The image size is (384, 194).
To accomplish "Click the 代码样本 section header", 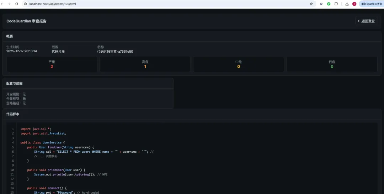I will click(13, 114).
